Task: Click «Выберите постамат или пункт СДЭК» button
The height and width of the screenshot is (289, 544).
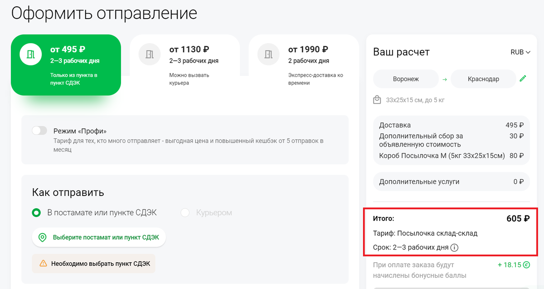Action: tap(98, 237)
